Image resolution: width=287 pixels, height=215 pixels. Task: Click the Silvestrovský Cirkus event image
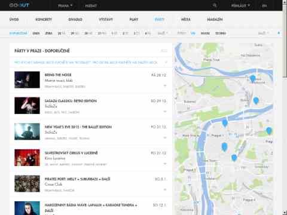27,158
